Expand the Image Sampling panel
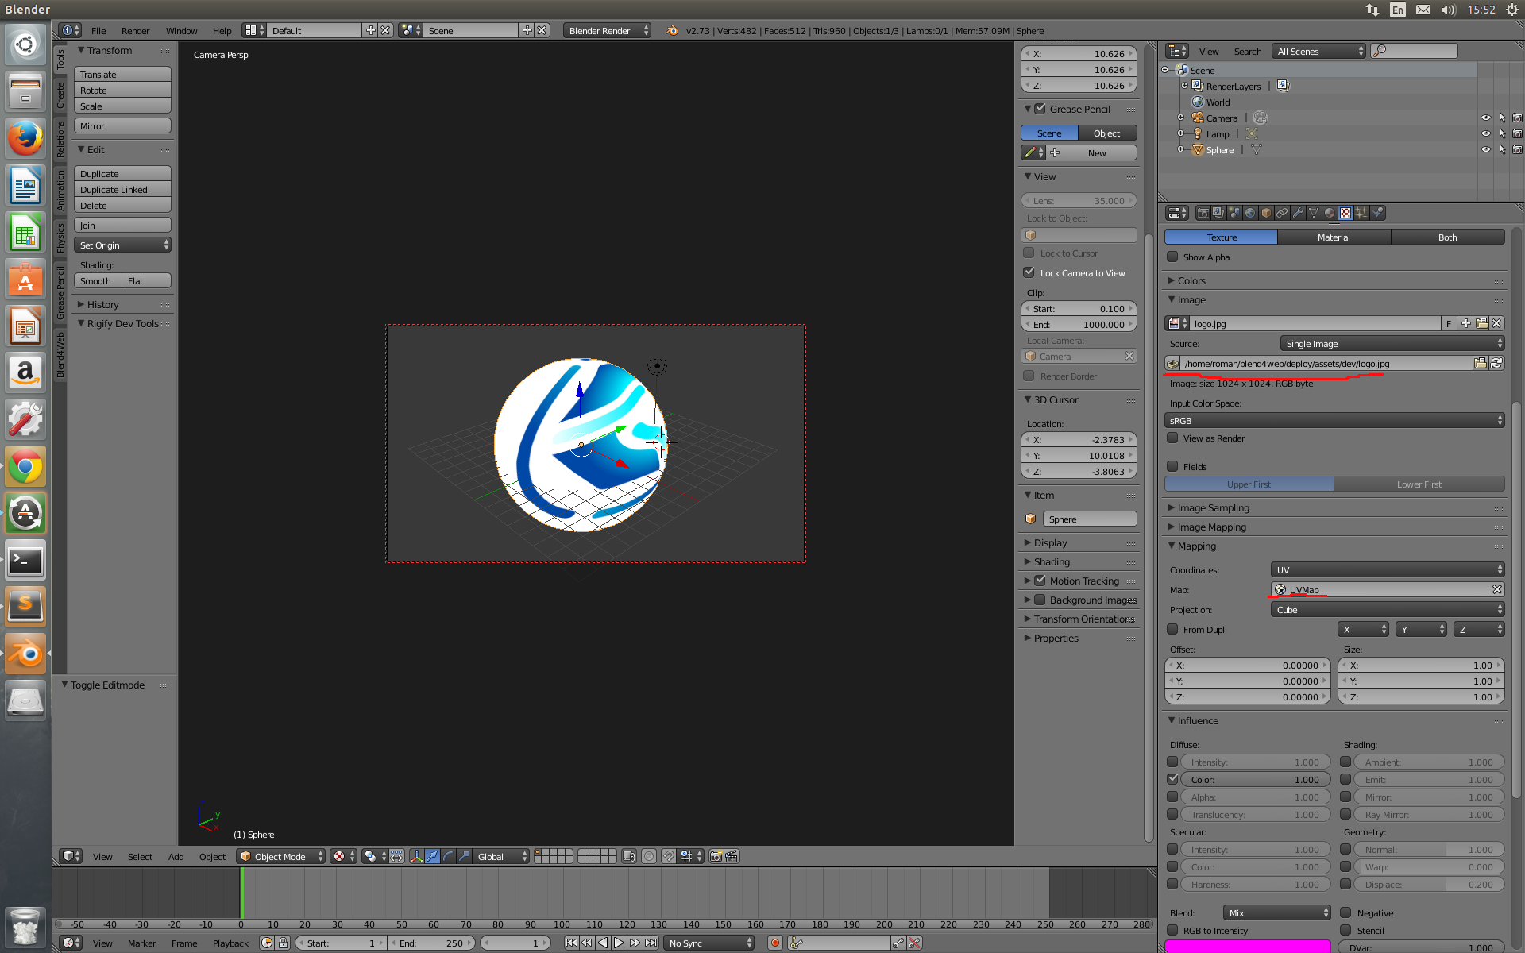Screen dimensions: 1525x953 pyautogui.click(x=1213, y=507)
